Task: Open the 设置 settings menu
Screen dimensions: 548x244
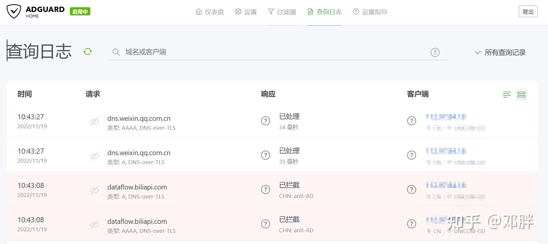Action: (246, 12)
